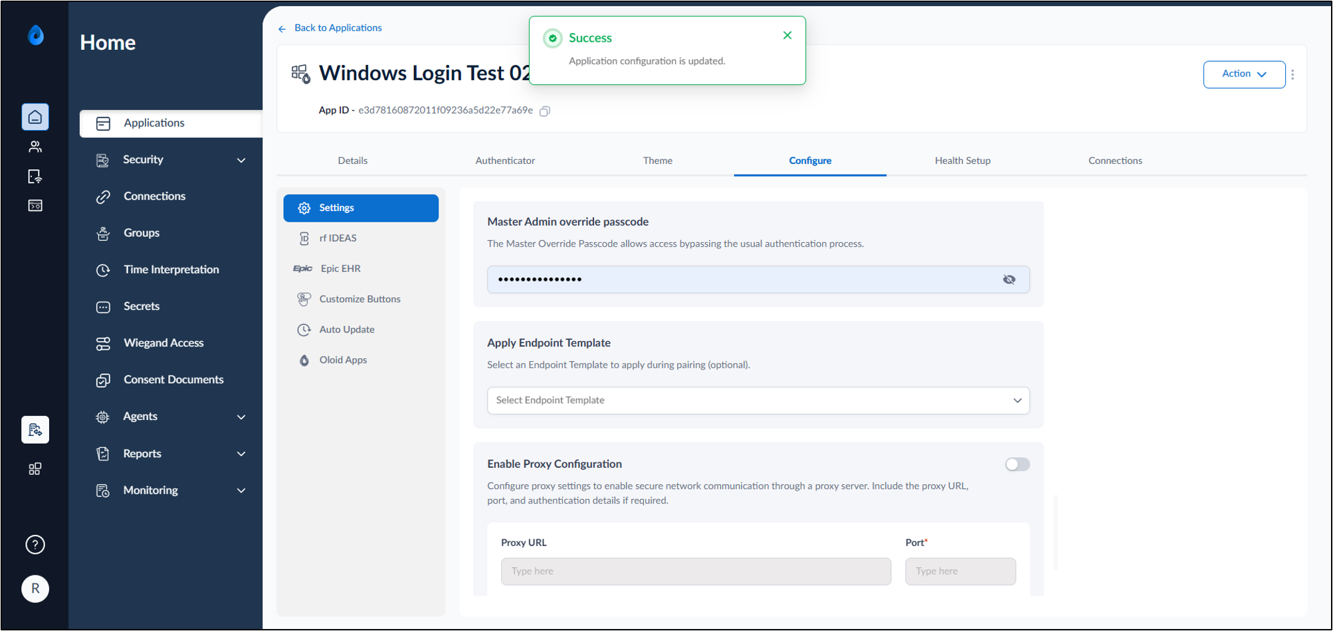Open Customize Buttons section
The width and height of the screenshot is (1333, 631).
point(361,299)
